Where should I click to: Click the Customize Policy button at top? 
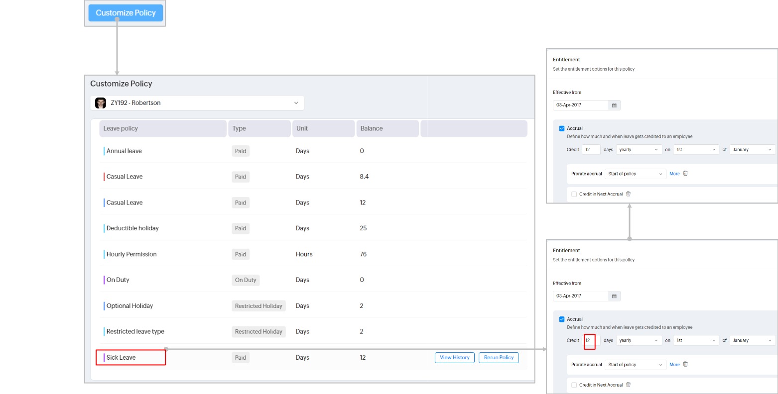click(126, 13)
